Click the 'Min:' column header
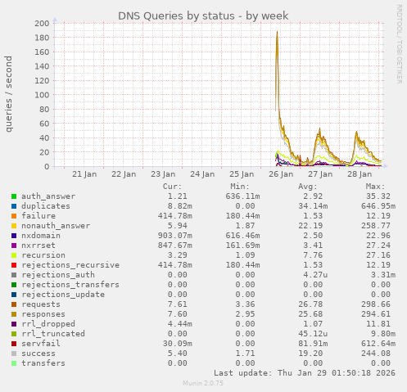This screenshot has width=407, height=392. point(240,187)
